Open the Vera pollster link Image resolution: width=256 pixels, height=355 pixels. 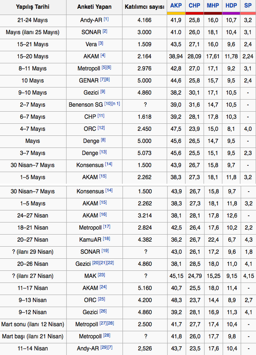(91, 44)
